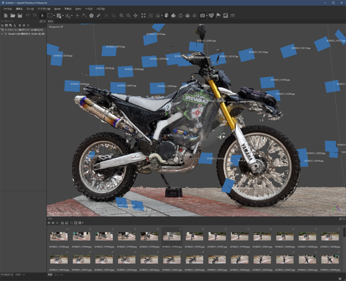Select the Draw Polyline tool
The image size is (346, 281).
coord(84,15)
